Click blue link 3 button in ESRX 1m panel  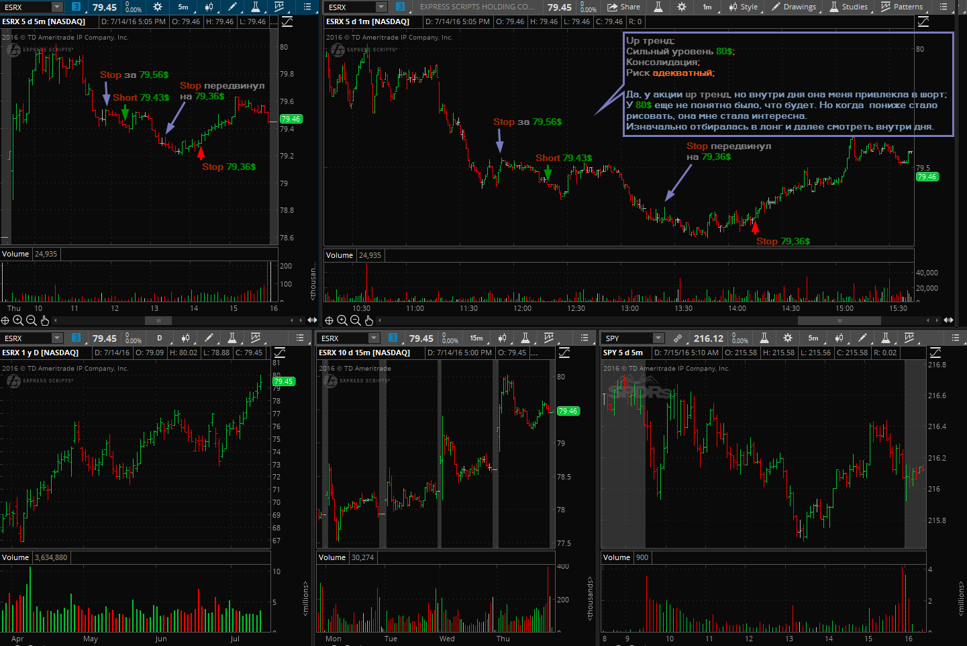401,7
